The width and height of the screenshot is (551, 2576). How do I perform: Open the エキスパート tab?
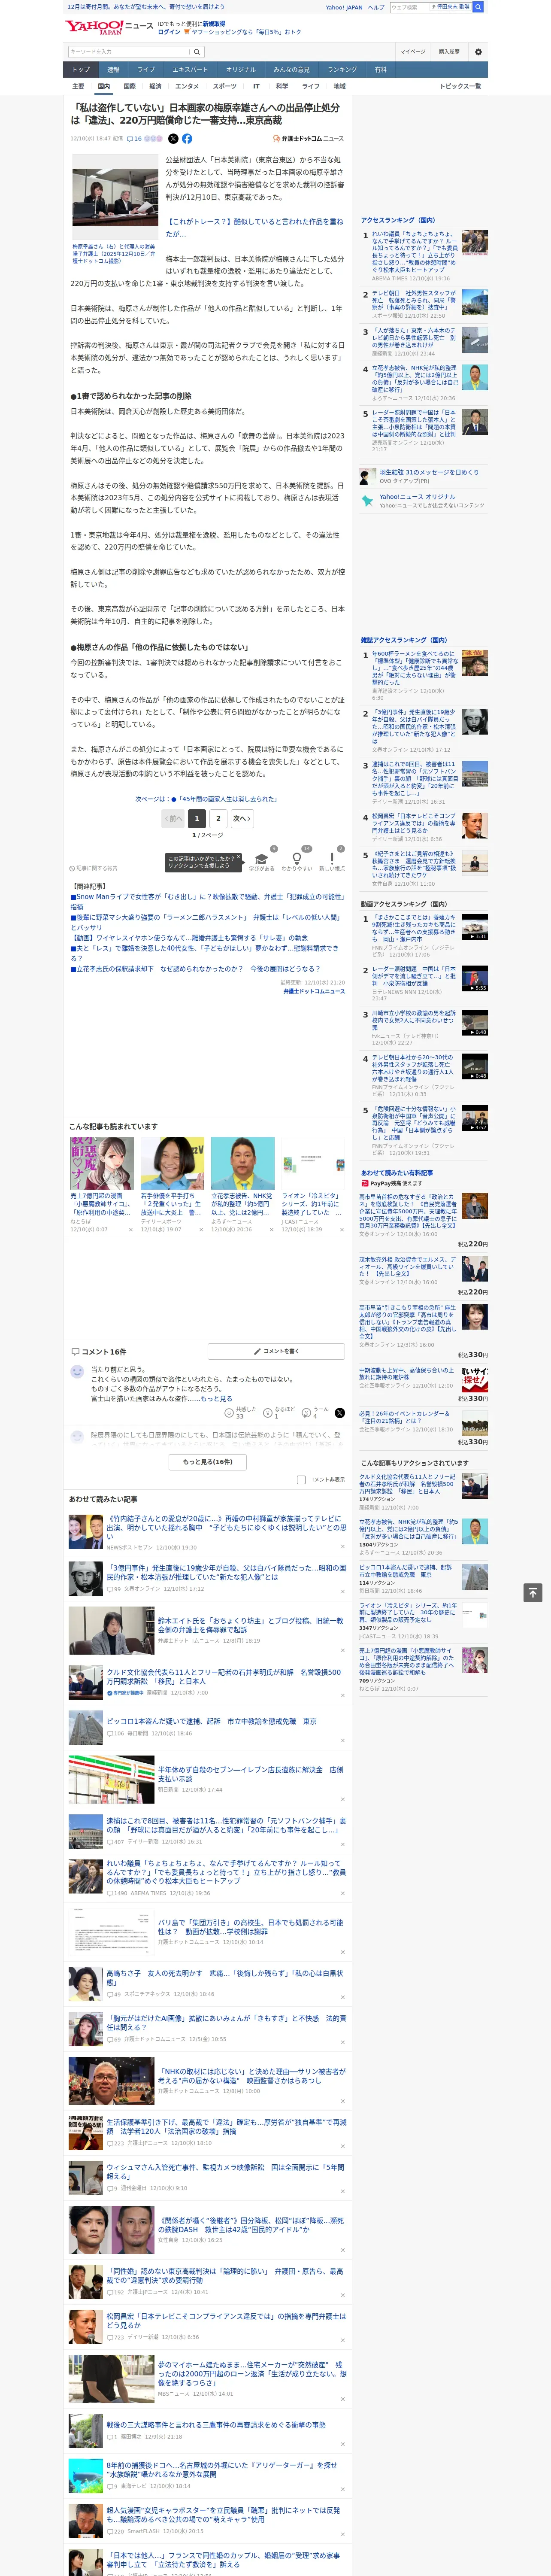pyautogui.click(x=190, y=70)
